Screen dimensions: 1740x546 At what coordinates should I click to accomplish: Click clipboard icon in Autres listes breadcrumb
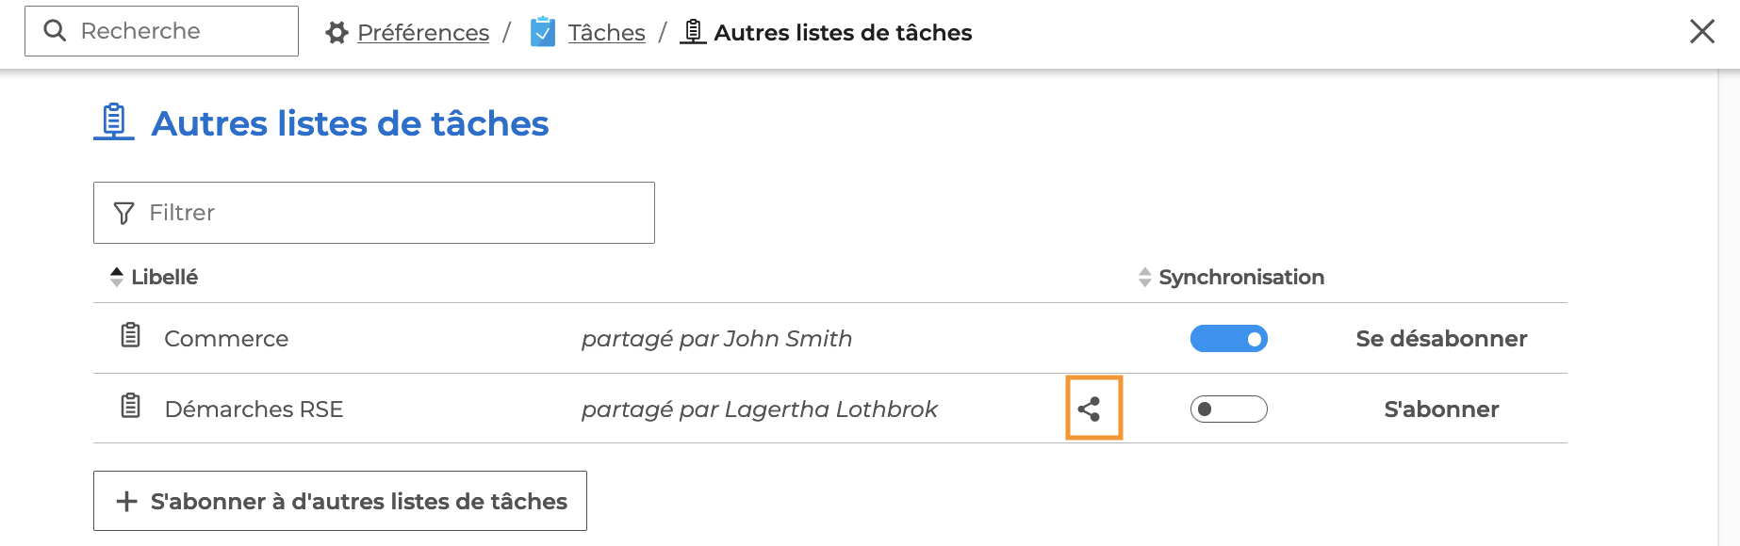point(693,32)
